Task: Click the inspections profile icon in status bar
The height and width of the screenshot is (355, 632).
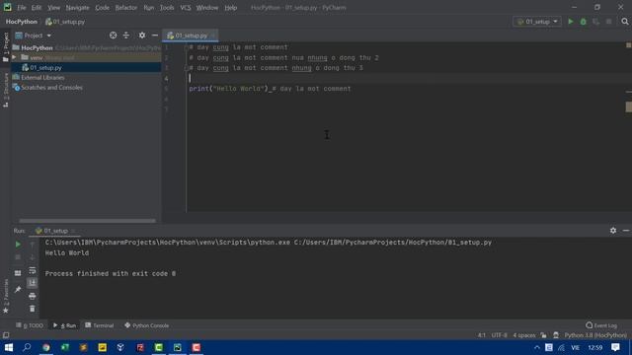Action: (556, 335)
